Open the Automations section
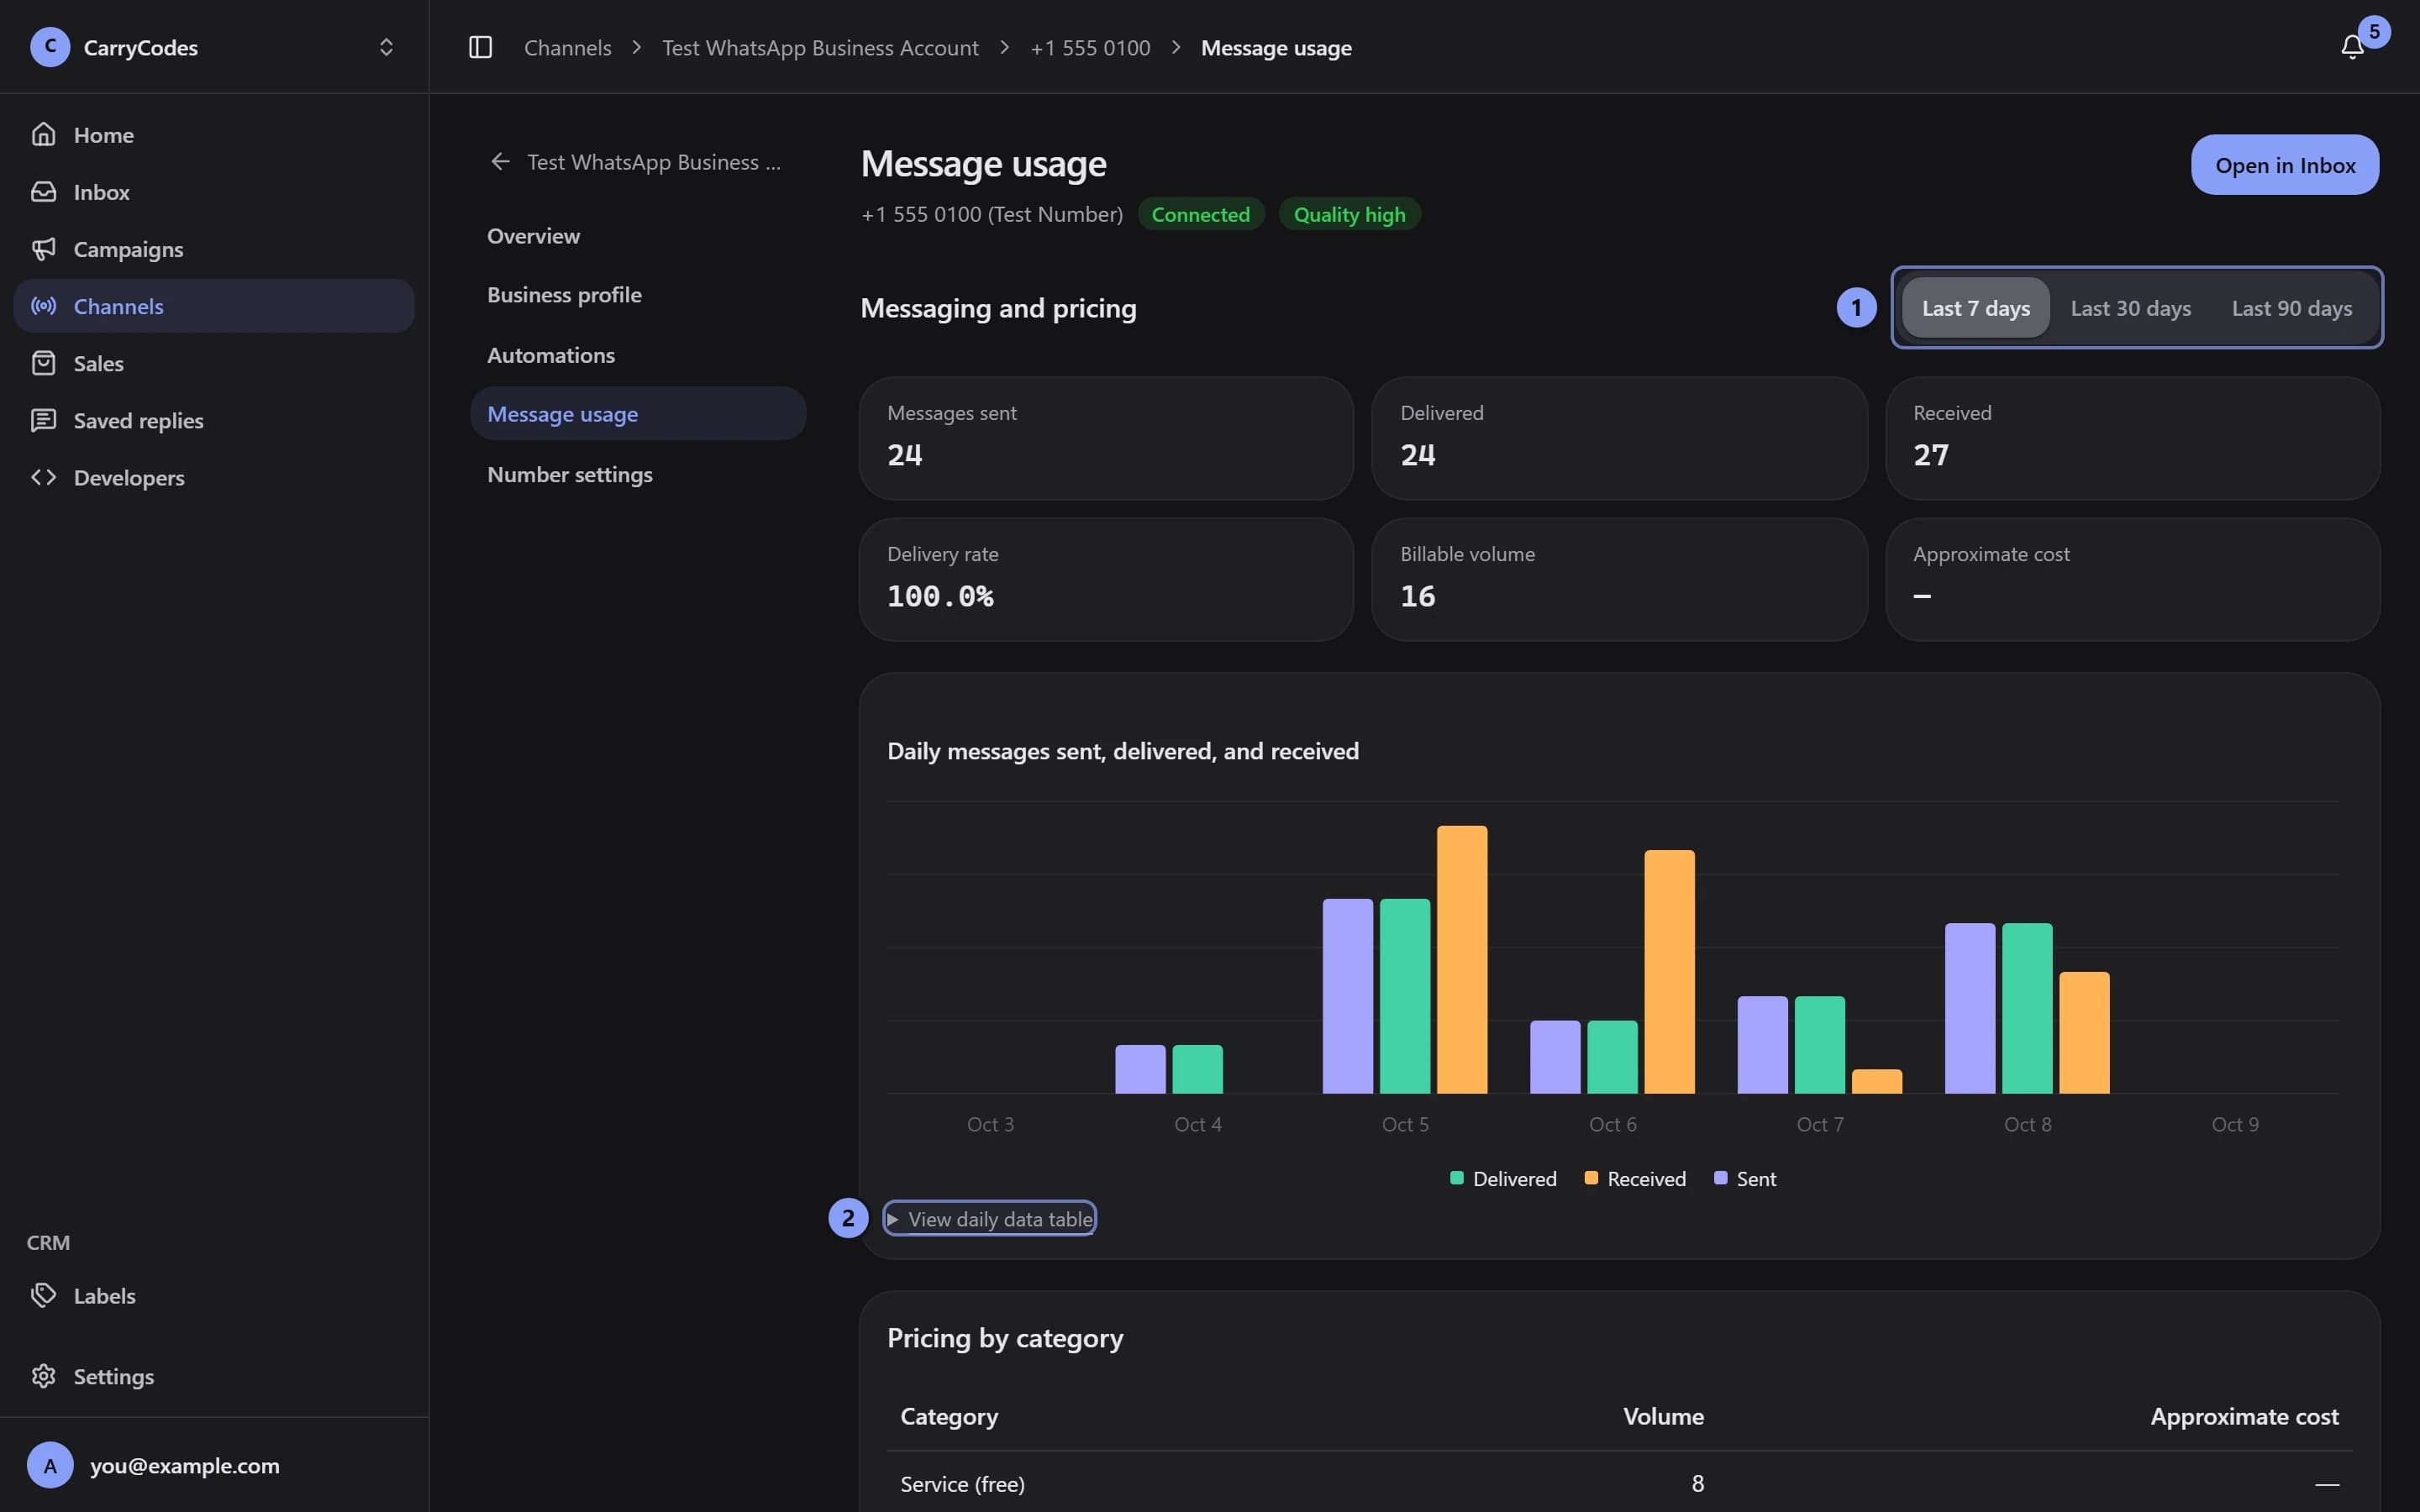Viewport: 2420px width, 1512px height. [x=638, y=354]
